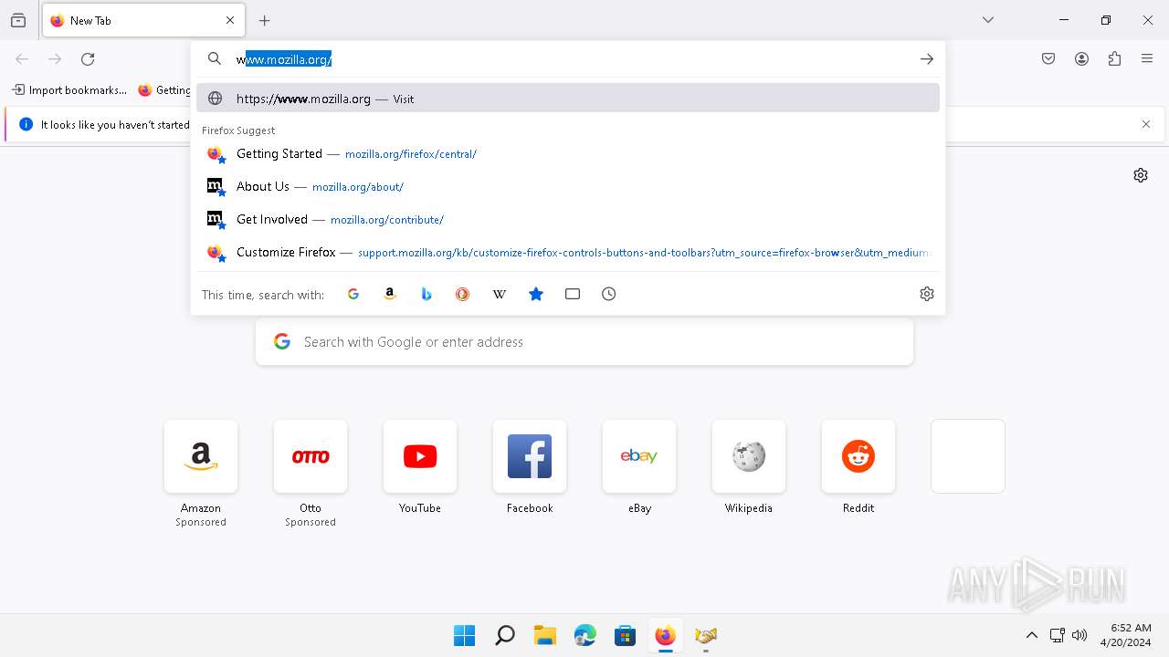Show hidden system tray icons

(x=1032, y=635)
